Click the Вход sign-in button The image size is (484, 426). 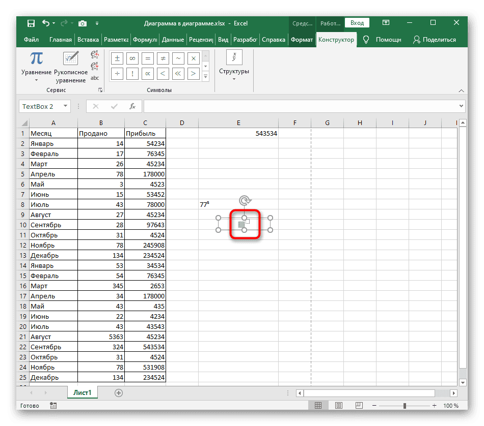point(357,23)
